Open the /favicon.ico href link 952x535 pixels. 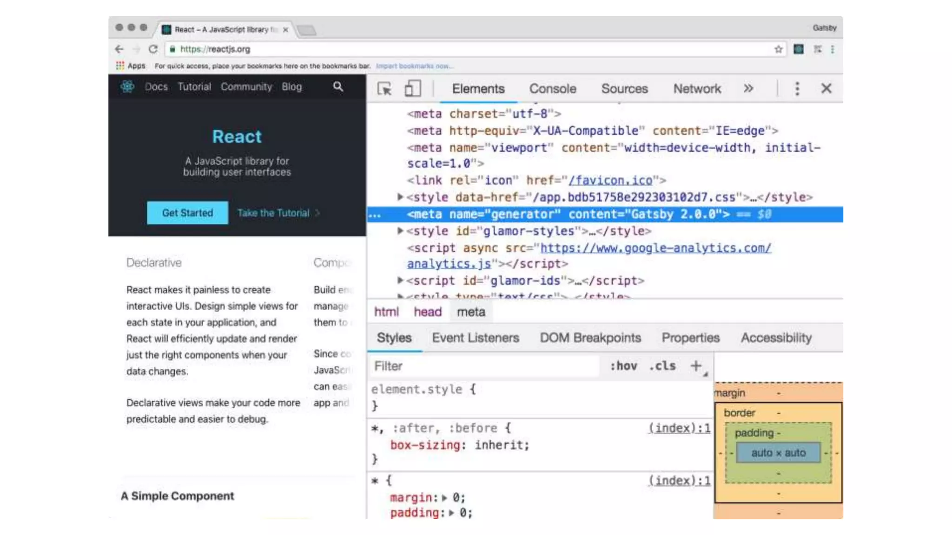click(610, 180)
